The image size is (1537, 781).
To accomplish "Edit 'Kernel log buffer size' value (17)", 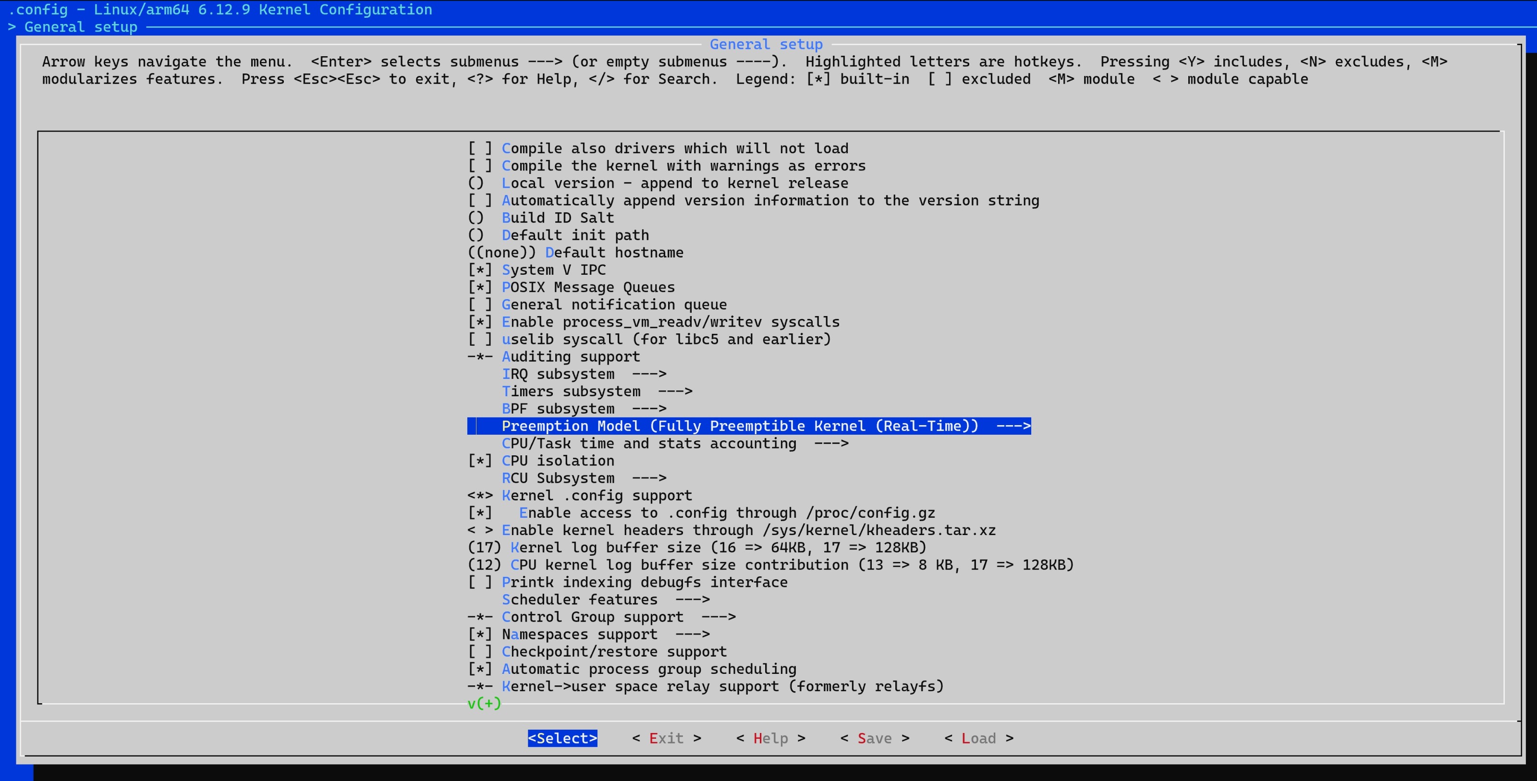I will 697,547.
